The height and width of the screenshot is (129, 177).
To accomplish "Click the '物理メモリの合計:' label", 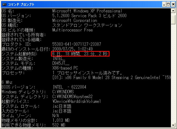I will click(19, 120).
